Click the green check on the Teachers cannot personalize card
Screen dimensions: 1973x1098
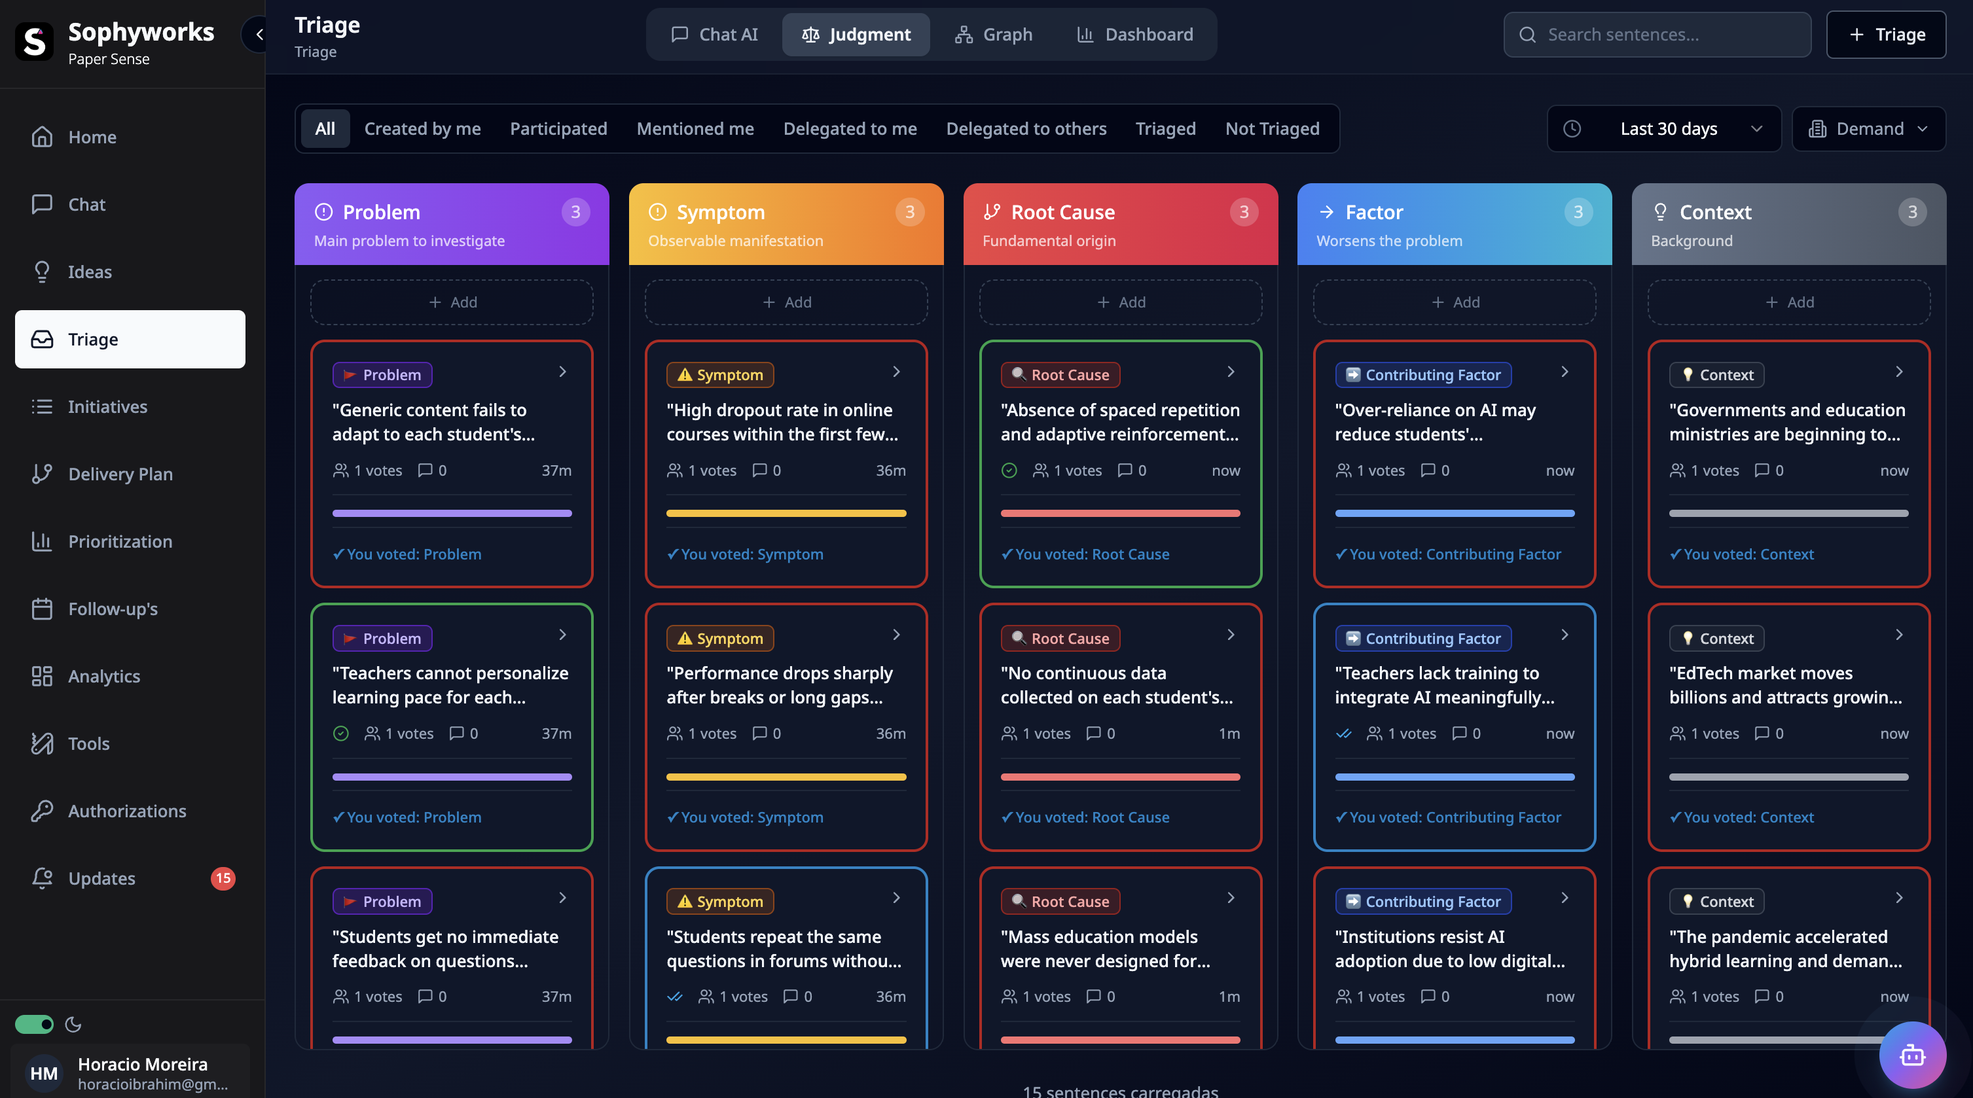(341, 734)
